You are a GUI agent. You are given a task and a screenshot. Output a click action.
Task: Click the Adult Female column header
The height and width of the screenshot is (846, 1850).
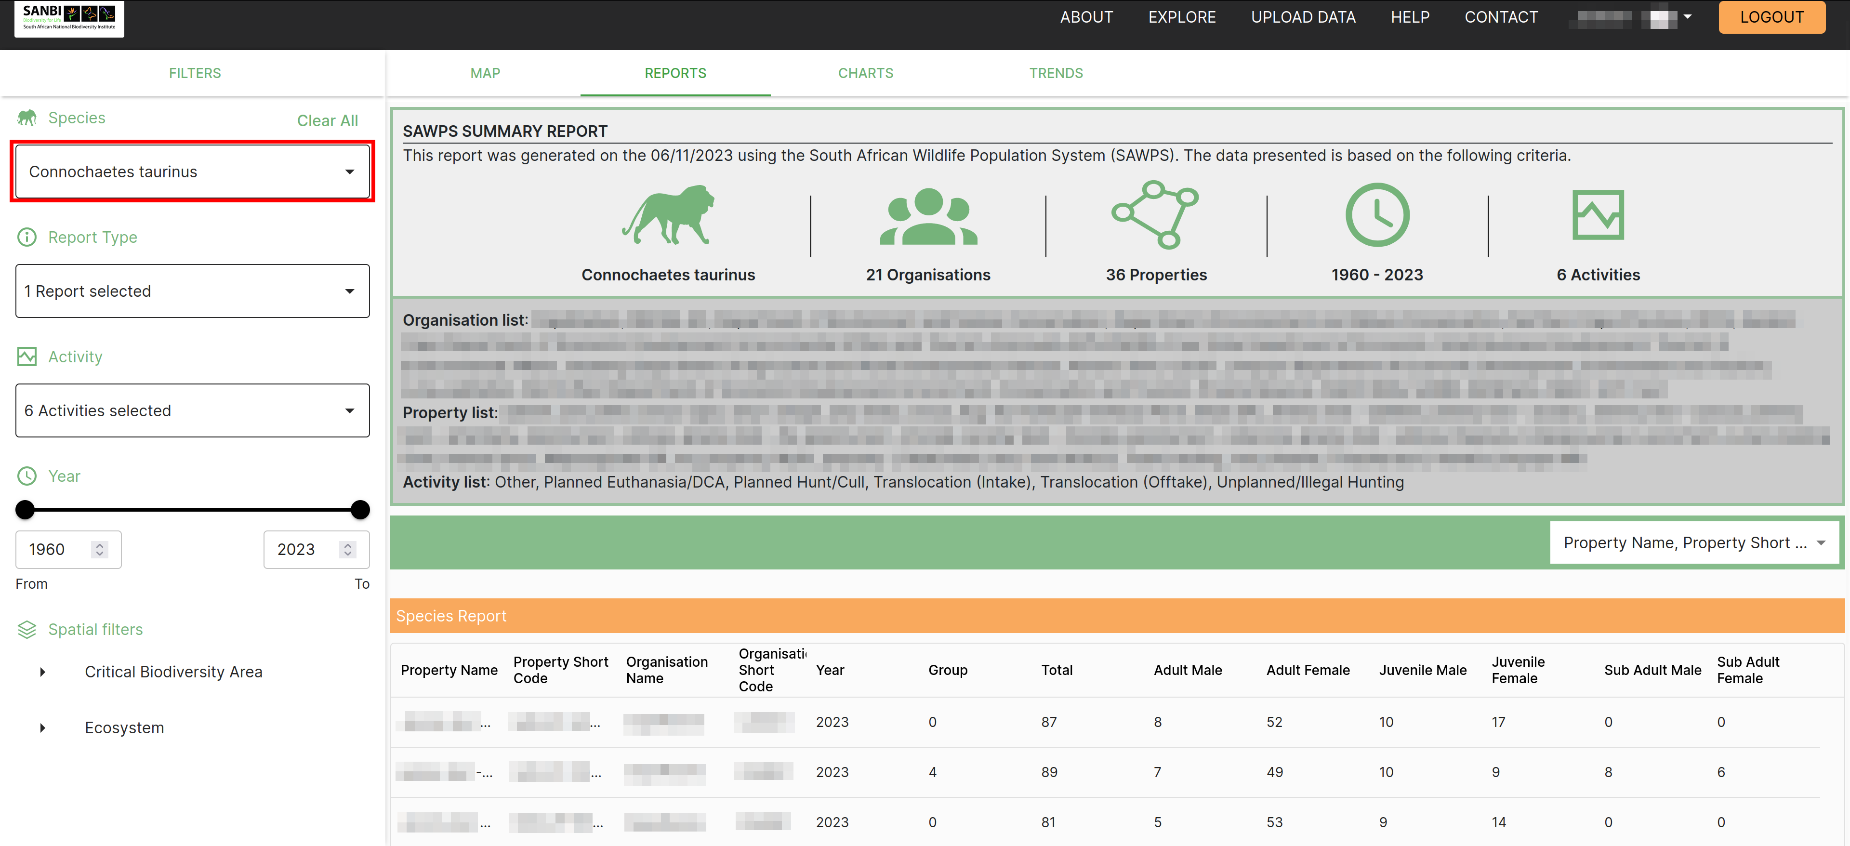(x=1308, y=670)
